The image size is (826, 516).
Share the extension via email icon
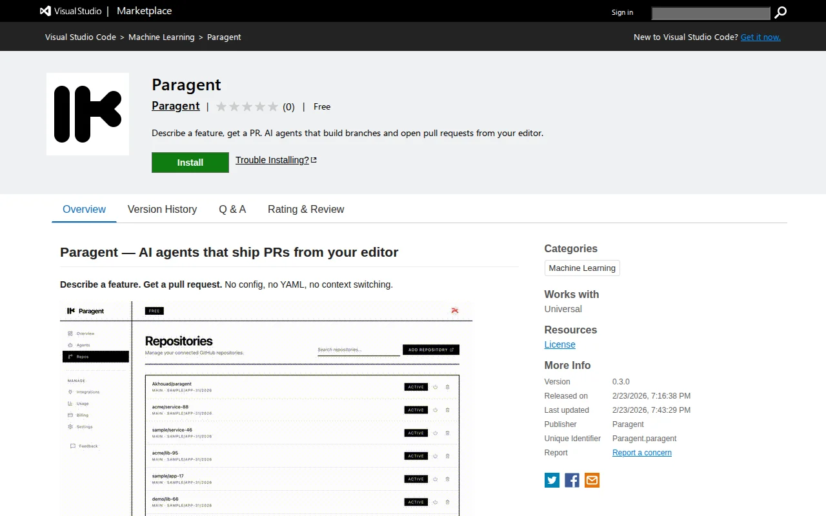592,480
